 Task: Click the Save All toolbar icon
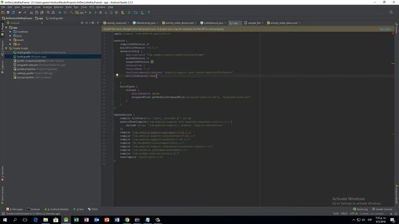click(8, 12)
